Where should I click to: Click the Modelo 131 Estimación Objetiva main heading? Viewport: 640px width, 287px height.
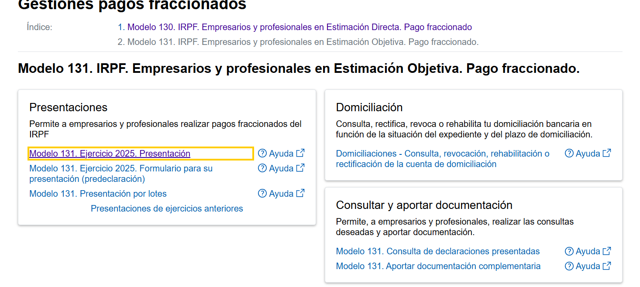click(x=299, y=68)
